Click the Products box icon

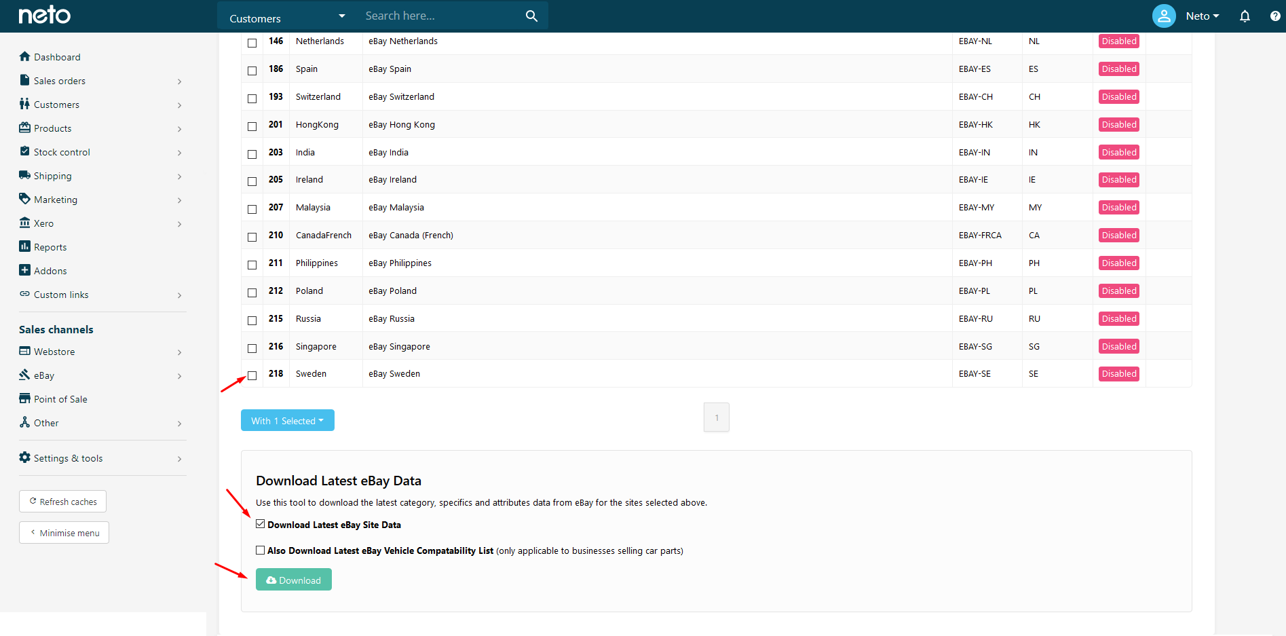tap(24, 128)
